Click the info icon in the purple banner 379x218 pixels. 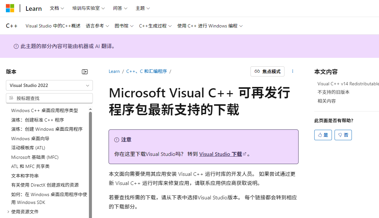16,46
